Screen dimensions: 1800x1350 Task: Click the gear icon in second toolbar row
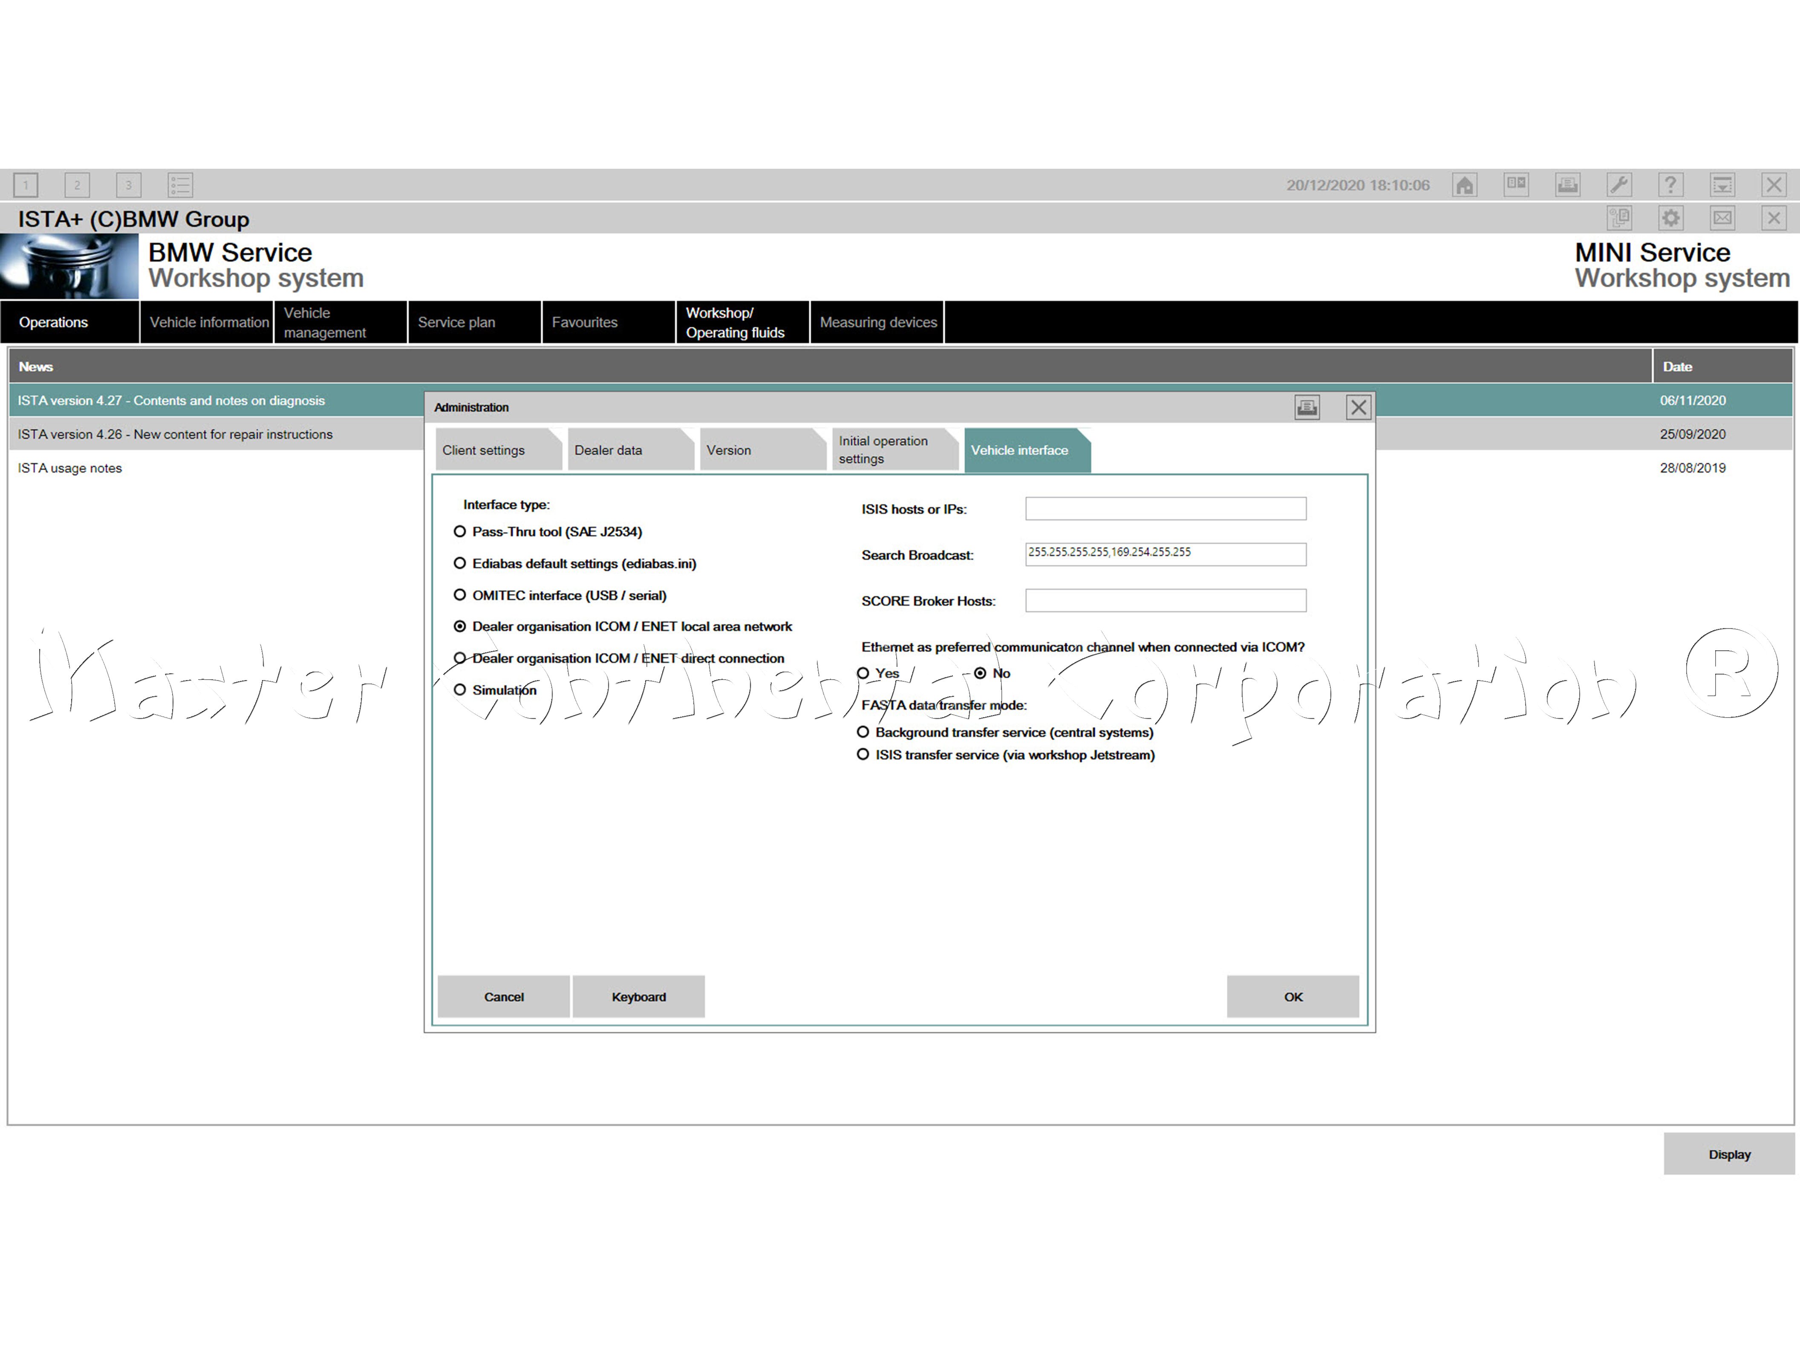pos(1670,218)
